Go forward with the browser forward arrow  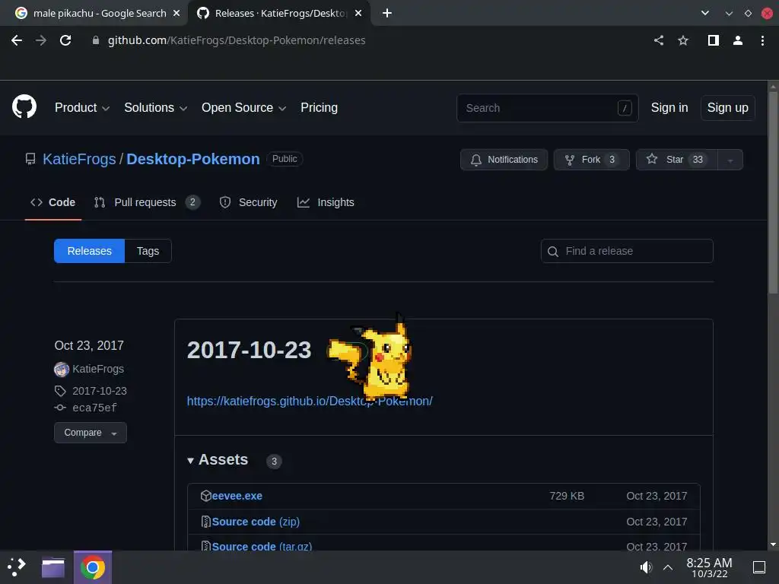(41, 40)
